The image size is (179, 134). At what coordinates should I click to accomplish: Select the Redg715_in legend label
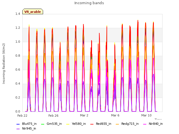tap(130, 124)
